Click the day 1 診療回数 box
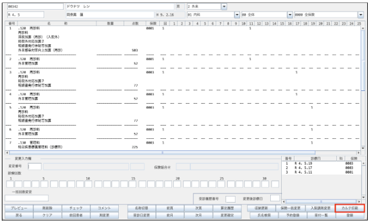This screenshot has width=369, height=222. tap(10, 184)
